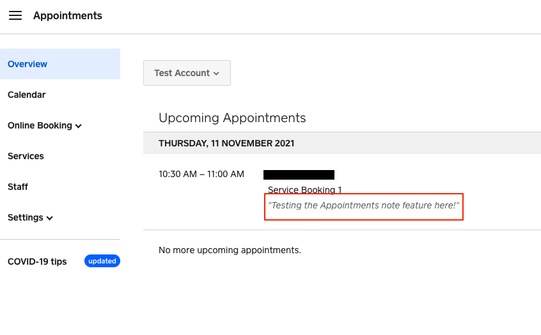
Task: Open the Service Booking 1 appointment
Action: (305, 190)
